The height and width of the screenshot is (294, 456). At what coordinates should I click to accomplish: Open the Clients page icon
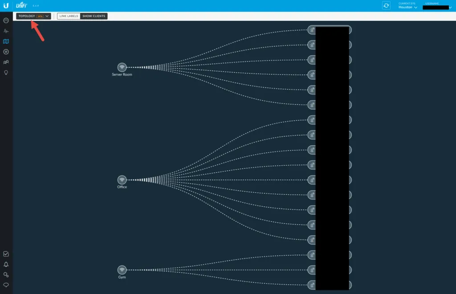[x=6, y=62]
